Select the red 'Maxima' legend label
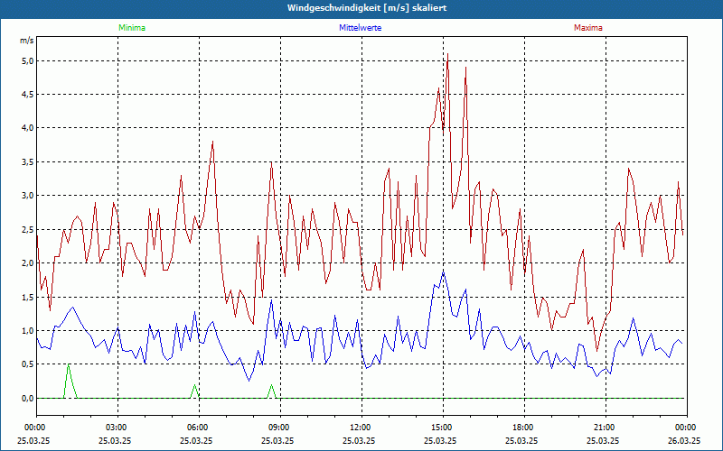The height and width of the screenshot is (451, 723). click(x=588, y=28)
